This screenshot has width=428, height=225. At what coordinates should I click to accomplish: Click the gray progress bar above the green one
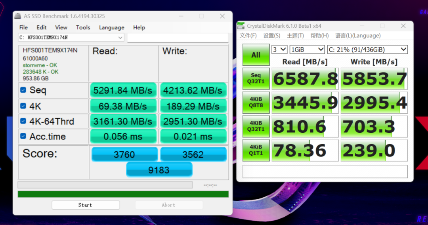(105, 185)
